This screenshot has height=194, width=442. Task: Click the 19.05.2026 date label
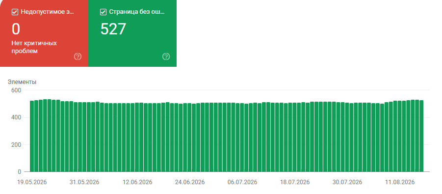pyautogui.click(x=32, y=182)
